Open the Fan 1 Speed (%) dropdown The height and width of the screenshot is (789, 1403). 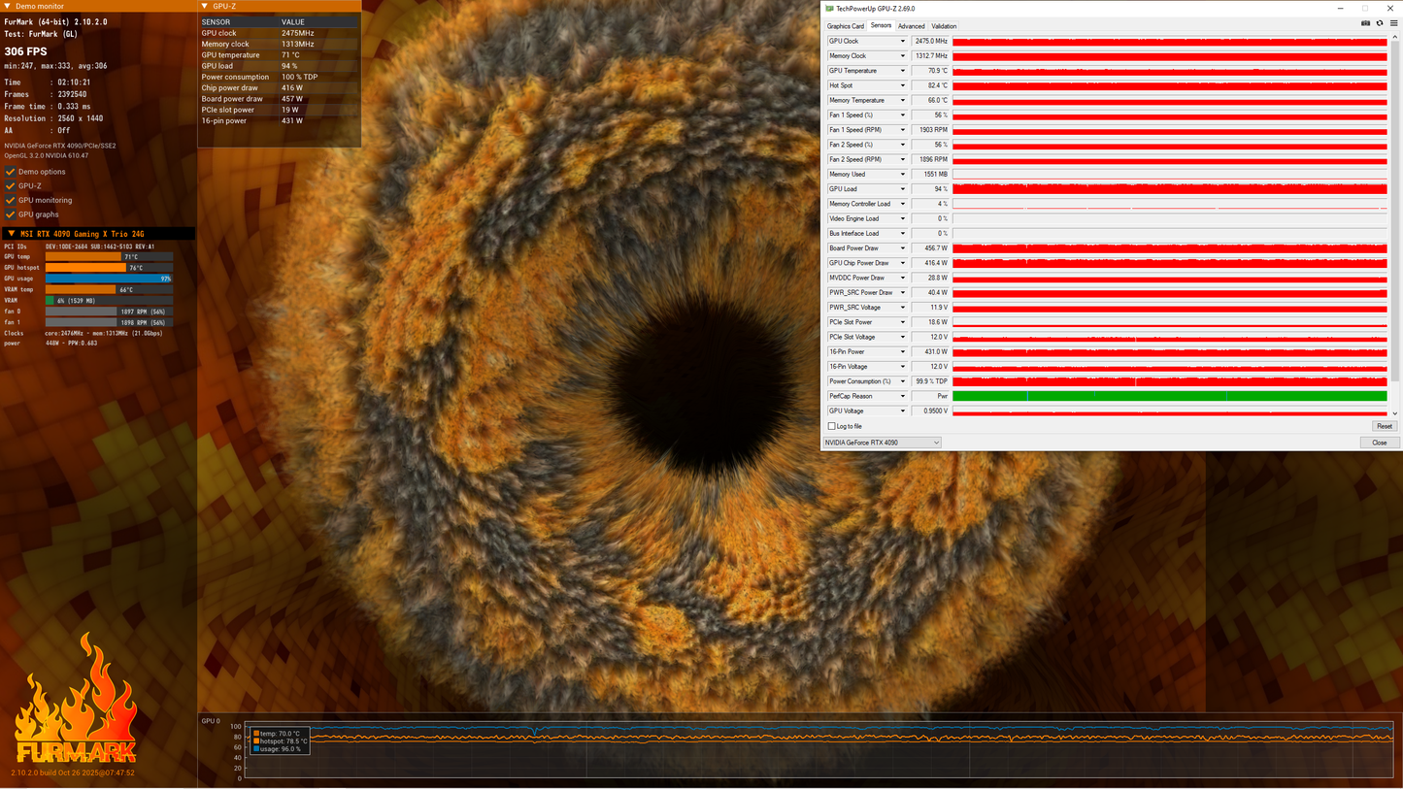pos(903,115)
